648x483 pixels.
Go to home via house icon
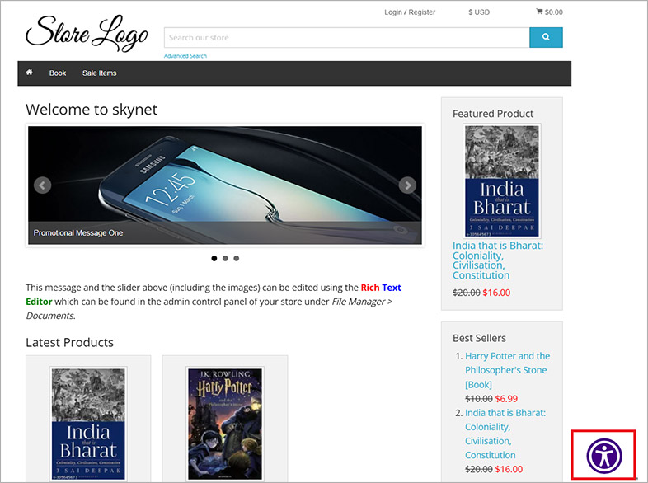tap(30, 73)
